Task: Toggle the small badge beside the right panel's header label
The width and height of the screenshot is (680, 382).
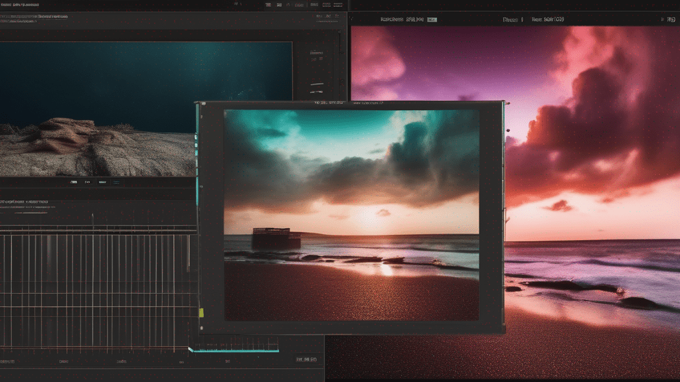Action: point(432,20)
